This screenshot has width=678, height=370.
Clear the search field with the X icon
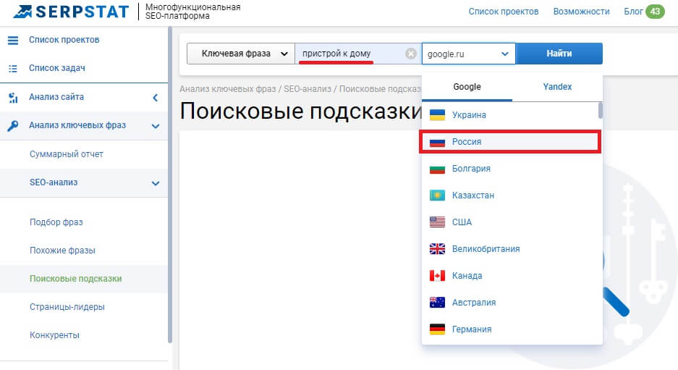(x=411, y=54)
